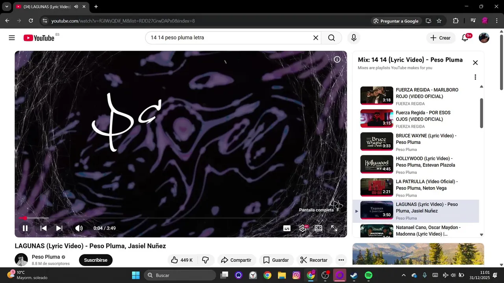Open media controls icon in toolbar
The width and height of the screenshot is (504, 283).
coord(473,21)
